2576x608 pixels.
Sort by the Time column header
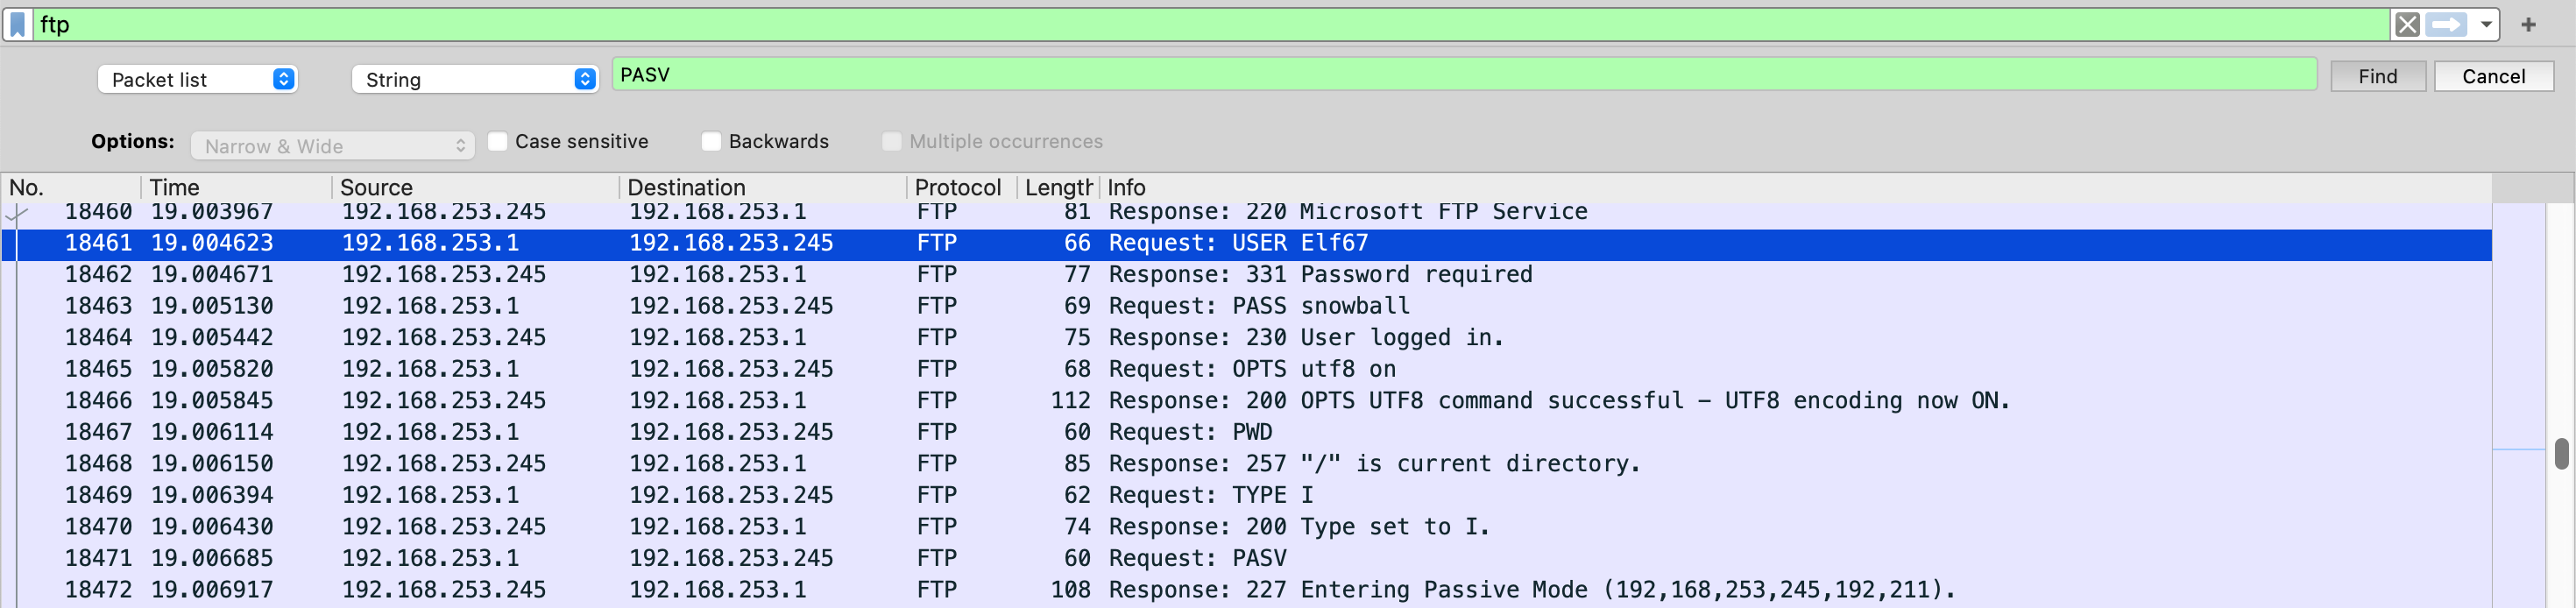(235, 187)
